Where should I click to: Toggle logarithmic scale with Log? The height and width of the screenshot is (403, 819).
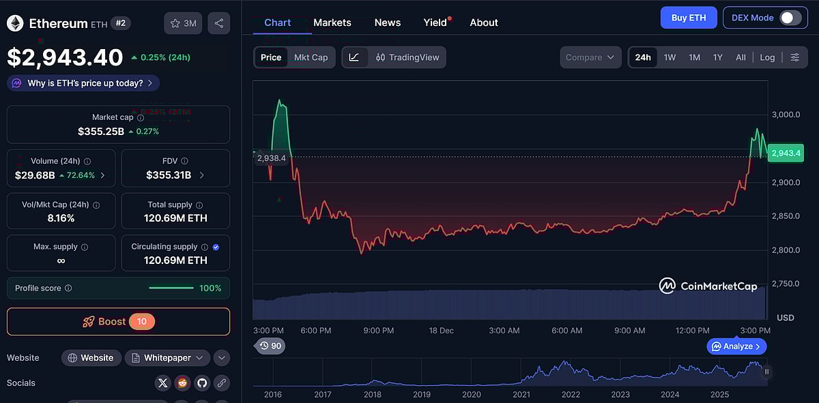pos(766,57)
